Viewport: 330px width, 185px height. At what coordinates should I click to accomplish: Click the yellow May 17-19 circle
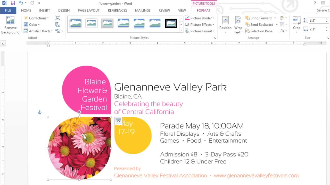[133, 136]
